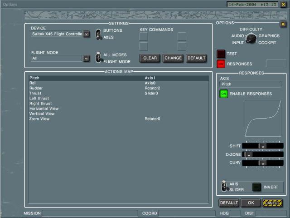
Task: Close the Options panel with yellow X
Action: point(283,24)
